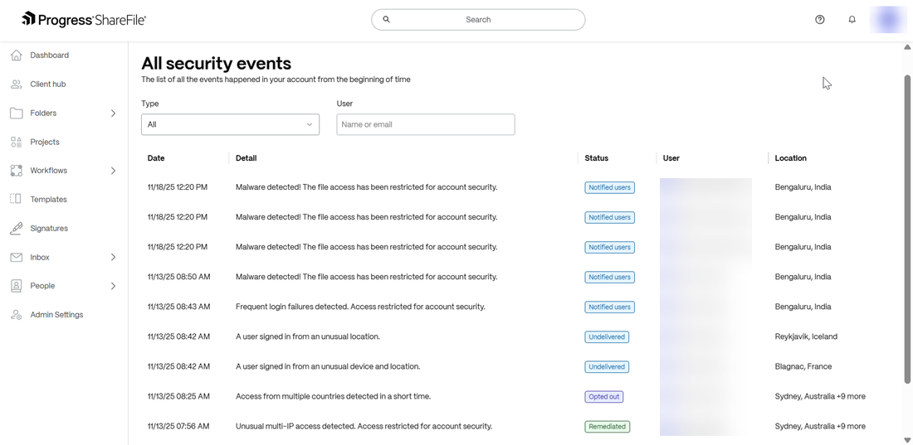Image resolution: width=913 pixels, height=445 pixels.
Task: Click the Remediated status badge
Action: click(x=607, y=427)
